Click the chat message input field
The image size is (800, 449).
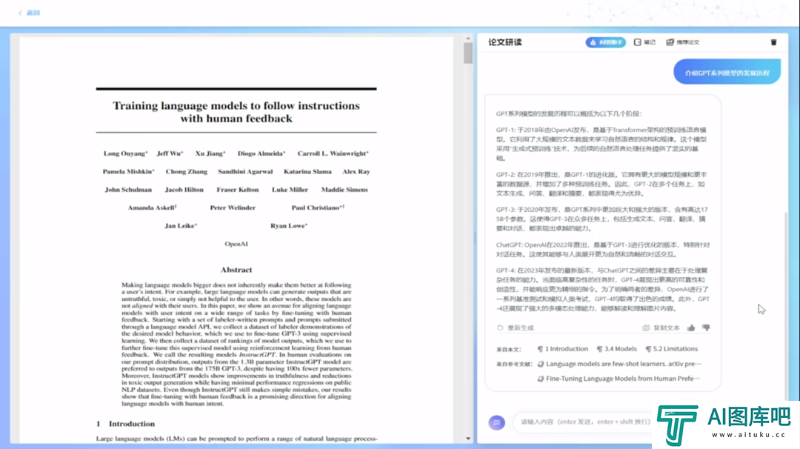point(584,422)
